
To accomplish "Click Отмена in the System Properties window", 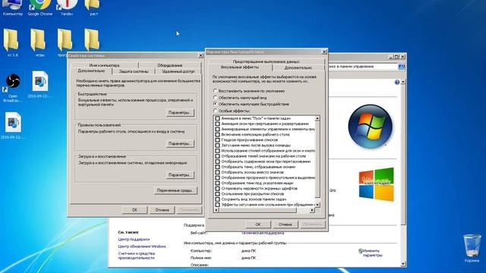I will coord(162,210).
